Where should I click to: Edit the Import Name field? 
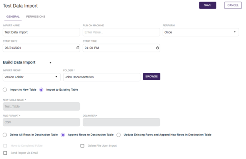(x=42, y=32)
